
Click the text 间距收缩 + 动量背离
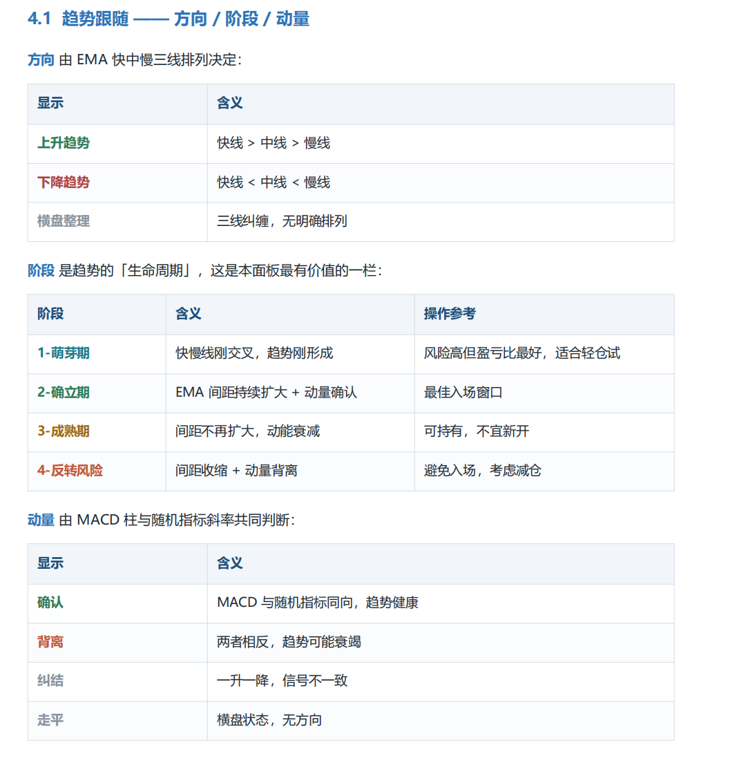point(236,471)
